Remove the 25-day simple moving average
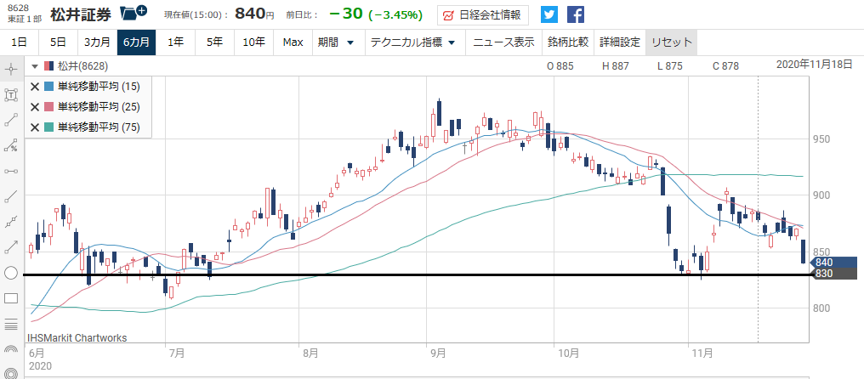Viewport: 864px width, 379px height. coord(35,107)
